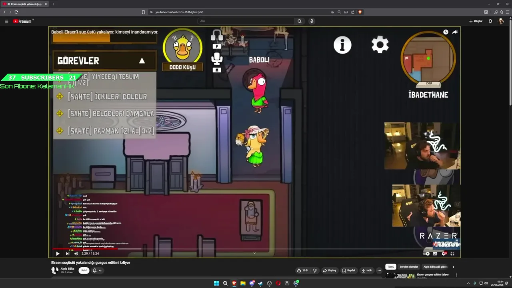This screenshot has height=288, width=512.
Task: Play the YouTube video
Action: tap(58, 254)
